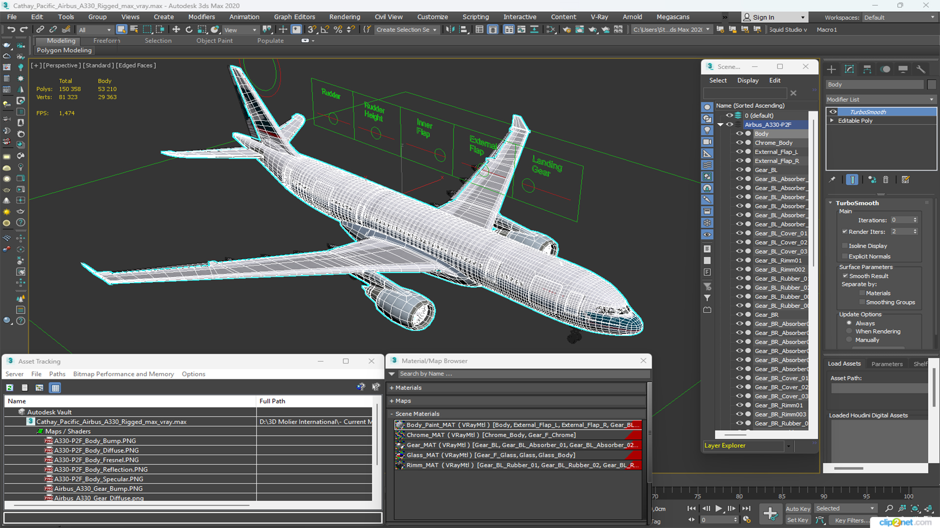Switch to the Utilities command panel
The width and height of the screenshot is (940, 528).
(921, 69)
